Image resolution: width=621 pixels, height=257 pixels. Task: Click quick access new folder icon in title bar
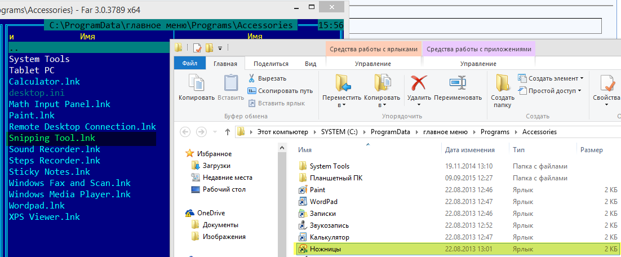click(x=210, y=48)
